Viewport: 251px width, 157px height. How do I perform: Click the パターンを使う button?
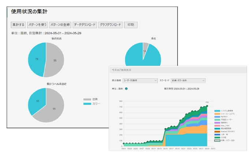coord(38,25)
